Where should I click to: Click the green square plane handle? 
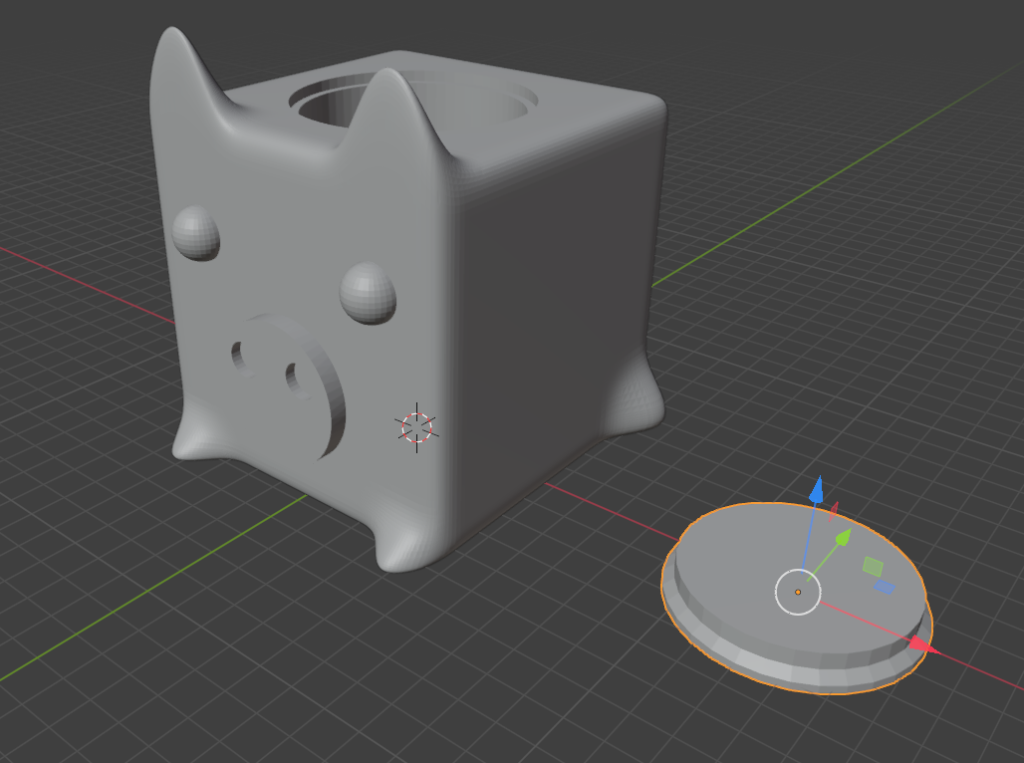click(x=874, y=566)
